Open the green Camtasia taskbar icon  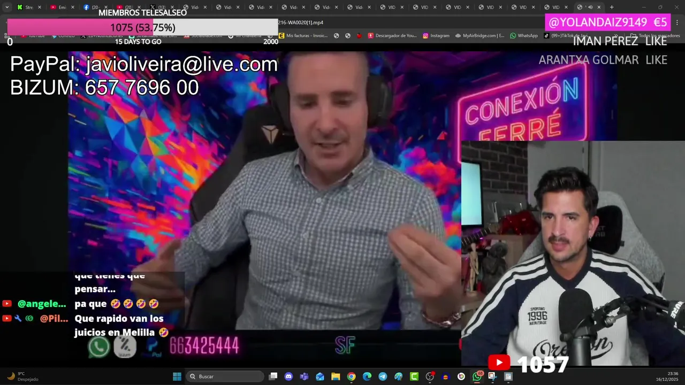click(414, 376)
